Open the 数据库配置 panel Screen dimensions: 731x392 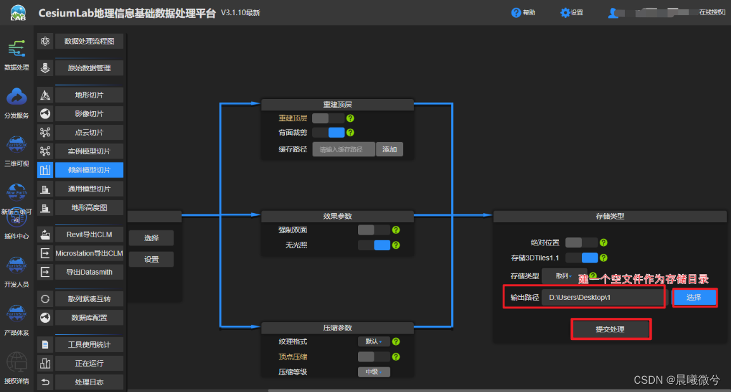89,317
